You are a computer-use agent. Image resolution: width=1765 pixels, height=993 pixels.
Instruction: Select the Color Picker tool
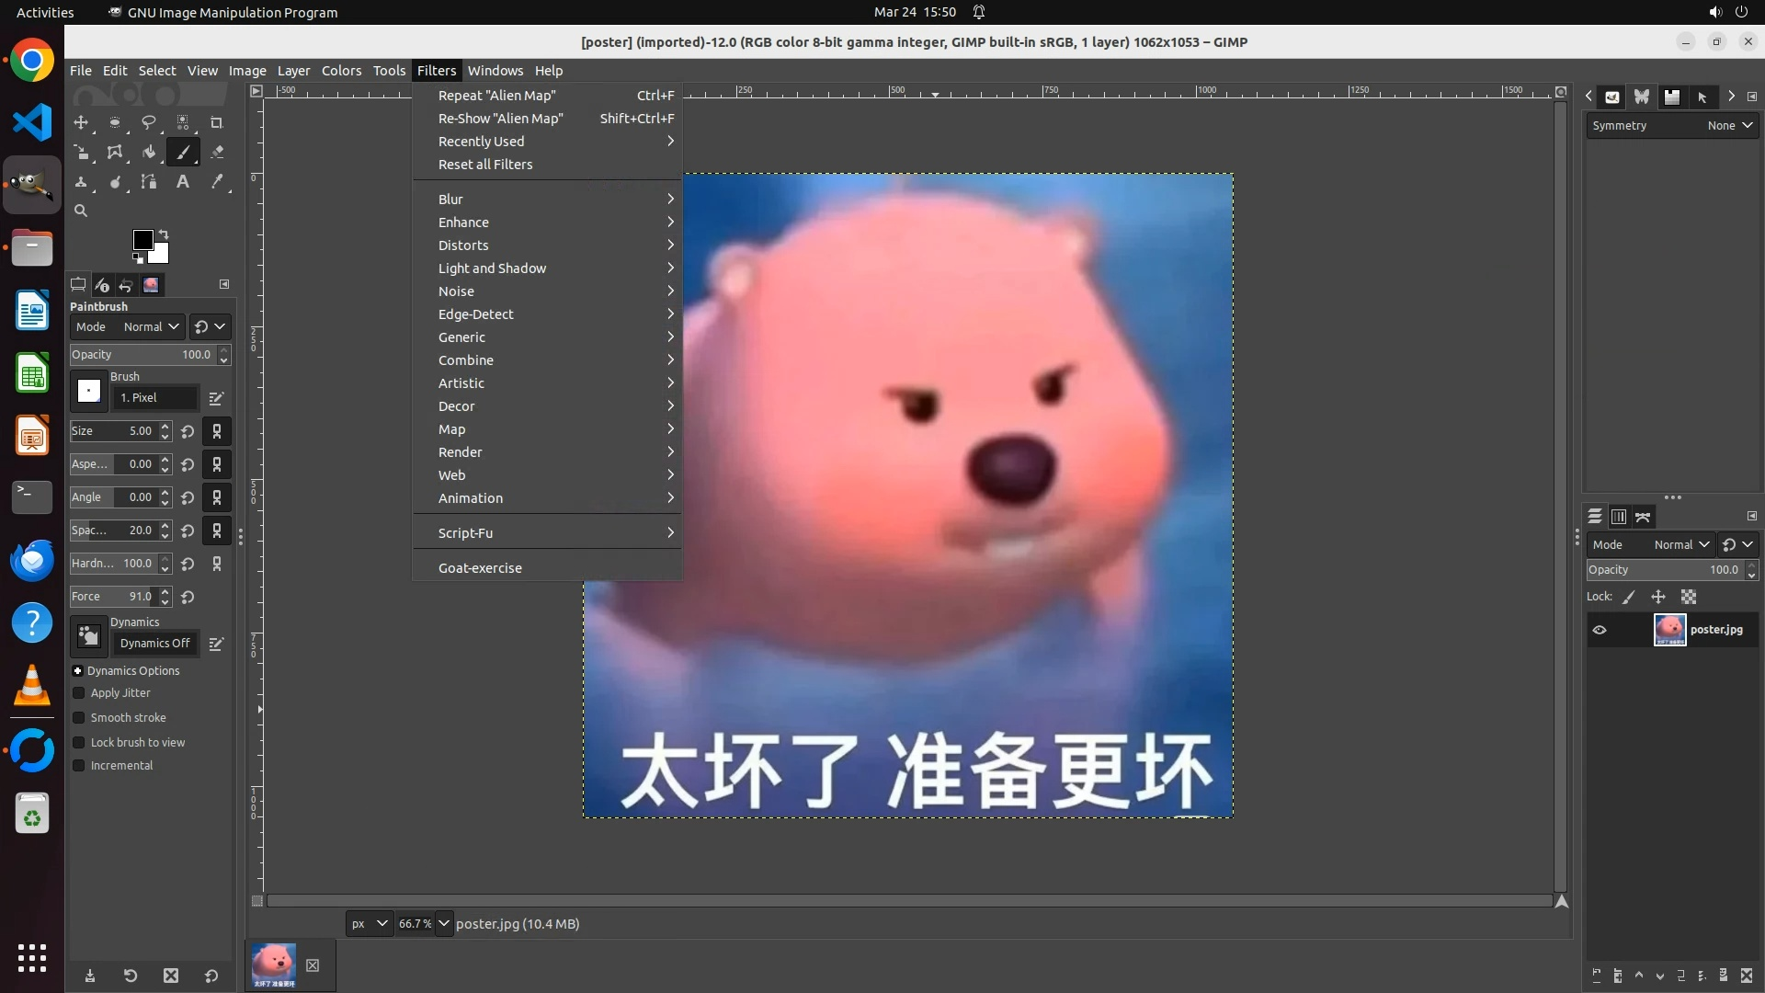(217, 182)
